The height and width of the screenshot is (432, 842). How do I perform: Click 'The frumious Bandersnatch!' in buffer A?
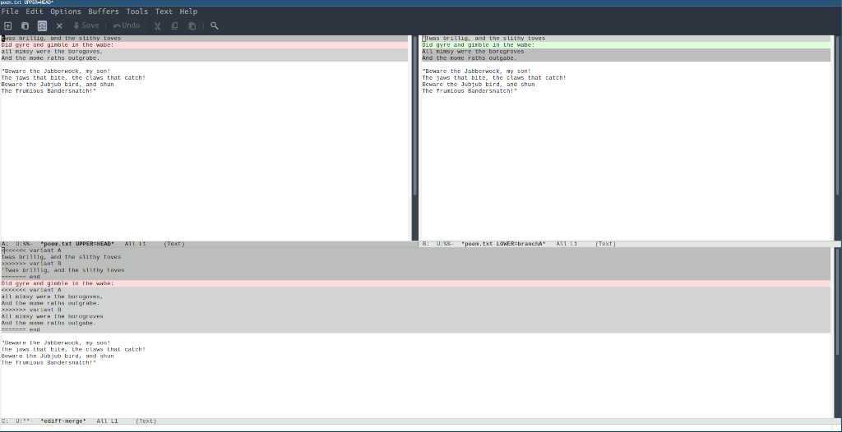49,90
